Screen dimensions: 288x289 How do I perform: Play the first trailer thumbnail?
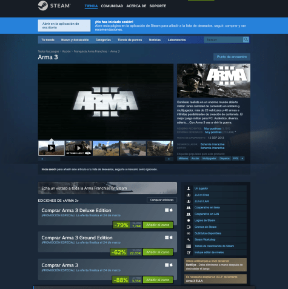click(52, 148)
